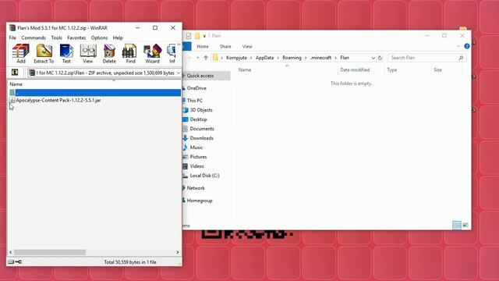Open Local Disk (C:) in Explorer sidebar
The width and height of the screenshot is (499, 281).
pos(204,176)
